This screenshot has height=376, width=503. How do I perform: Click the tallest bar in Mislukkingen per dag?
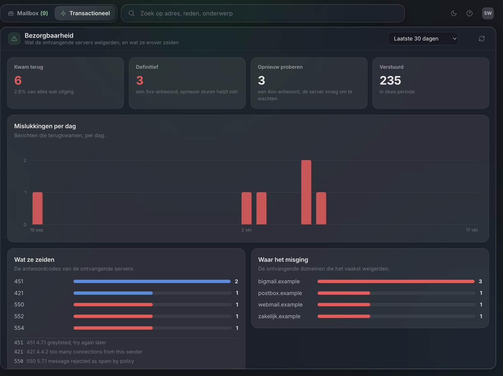pos(306,192)
